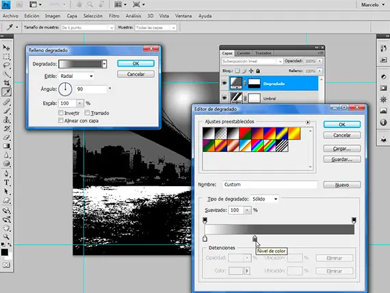Select the Healing Brush tool
The width and height of the screenshot is (390, 293).
6,101
